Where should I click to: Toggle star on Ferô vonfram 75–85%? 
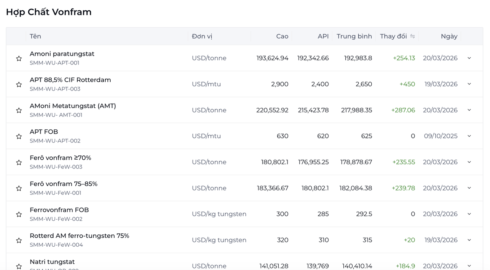[x=19, y=188]
